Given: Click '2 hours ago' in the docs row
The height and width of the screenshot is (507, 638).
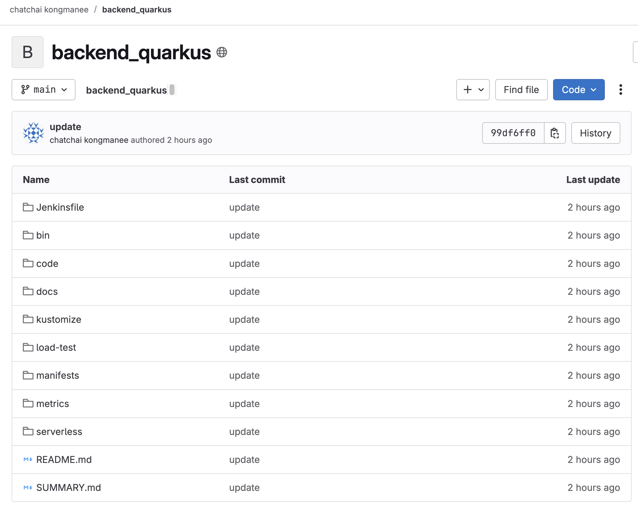Looking at the screenshot, I should click(594, 291).
